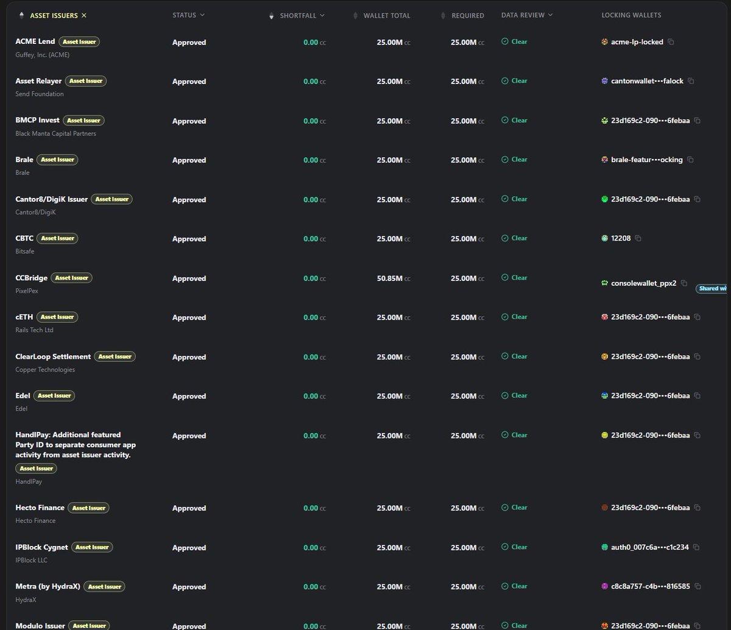
Task: Copy the Cantor8/DigiK Issuer wallet ID
Action: tap(697, 199)
